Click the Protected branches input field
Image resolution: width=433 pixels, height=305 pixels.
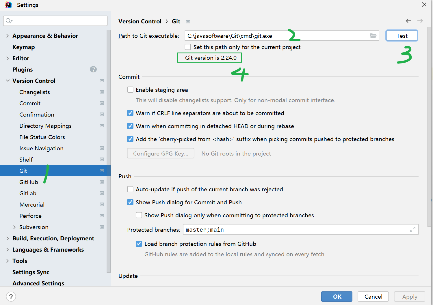301,230
